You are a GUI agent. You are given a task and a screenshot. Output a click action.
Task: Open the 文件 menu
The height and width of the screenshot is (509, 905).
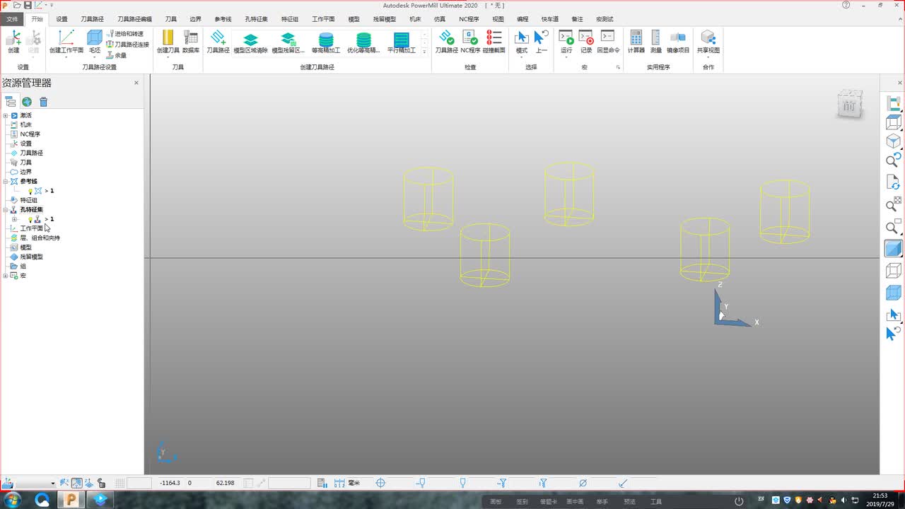pos(12,19)
